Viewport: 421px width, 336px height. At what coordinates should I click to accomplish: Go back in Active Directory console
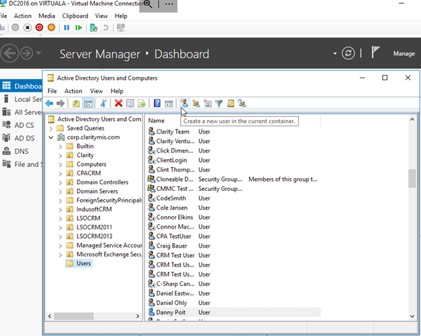[x=49, y=103]
